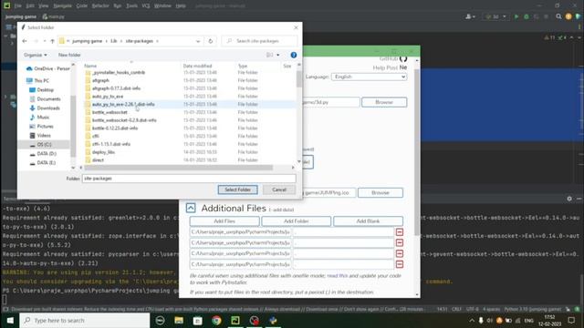Select the _pyinstaller_hooks_contrib folder
584x328 pixels.
tap(119, 73)
